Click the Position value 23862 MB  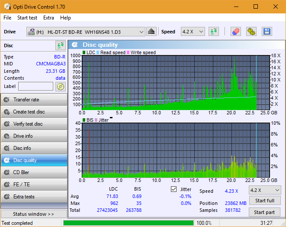[x=236, y=203]
